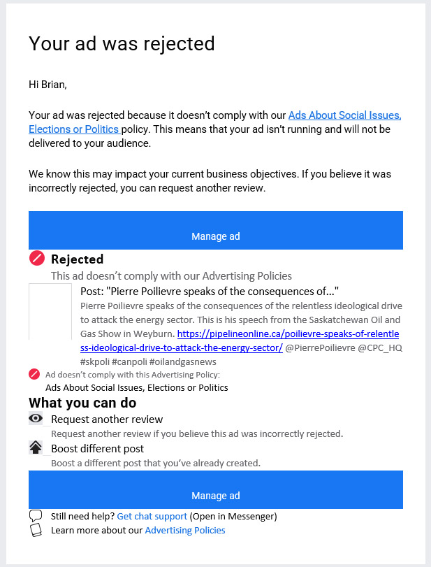The image size is (431, 567).
Task: Click the blank post thumbnail image
Action: [50, 311]
